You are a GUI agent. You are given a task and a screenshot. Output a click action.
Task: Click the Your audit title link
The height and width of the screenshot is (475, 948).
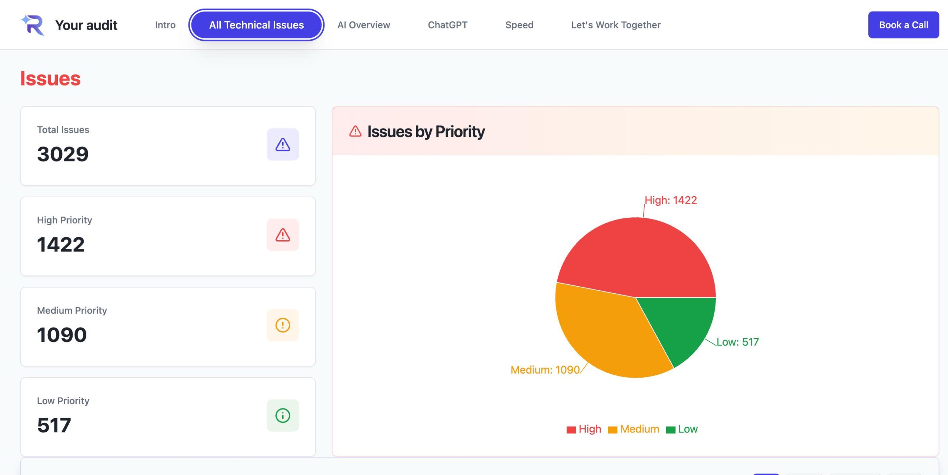tap(86, 25)
